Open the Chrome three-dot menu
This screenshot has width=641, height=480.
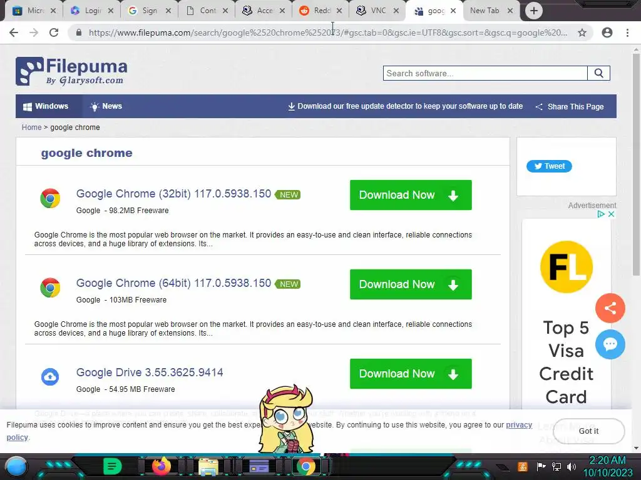click(627, 32)
